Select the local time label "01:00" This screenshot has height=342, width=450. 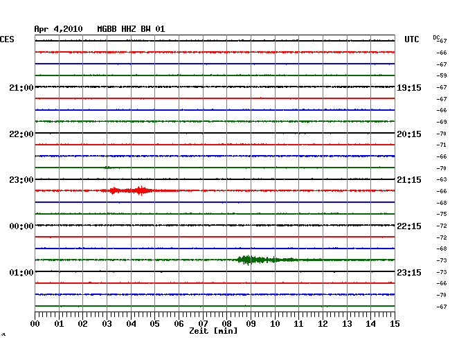[x=21, y=272]
